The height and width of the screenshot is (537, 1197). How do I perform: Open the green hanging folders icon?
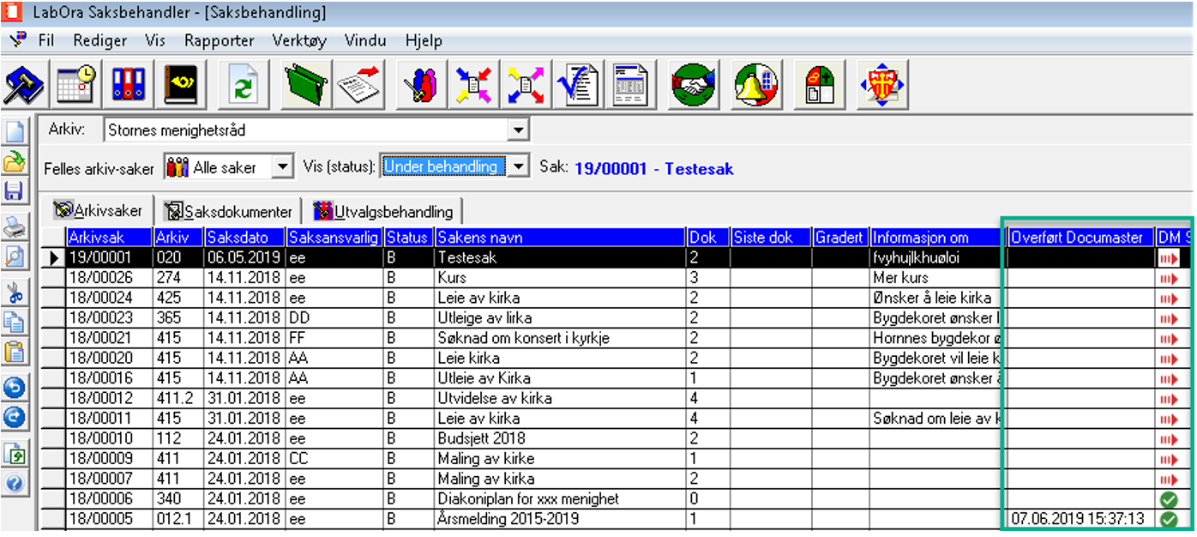tap(306, 85)
